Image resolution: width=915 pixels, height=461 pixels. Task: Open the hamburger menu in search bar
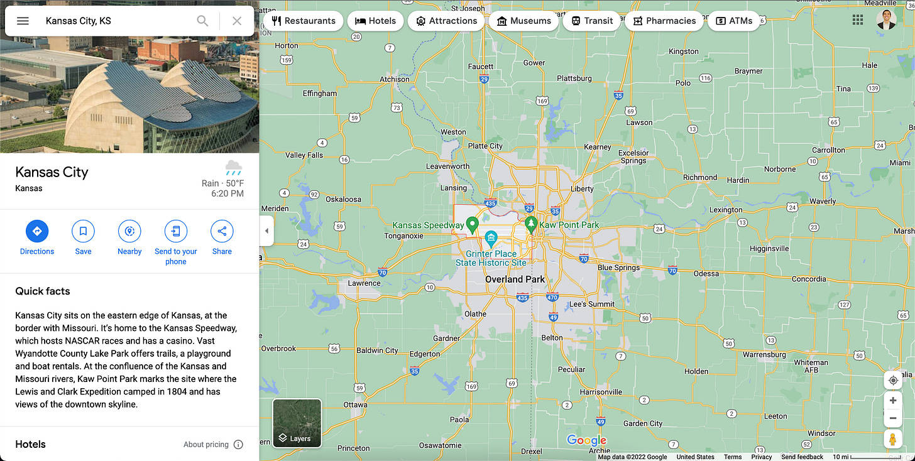(x=23, y=21)
